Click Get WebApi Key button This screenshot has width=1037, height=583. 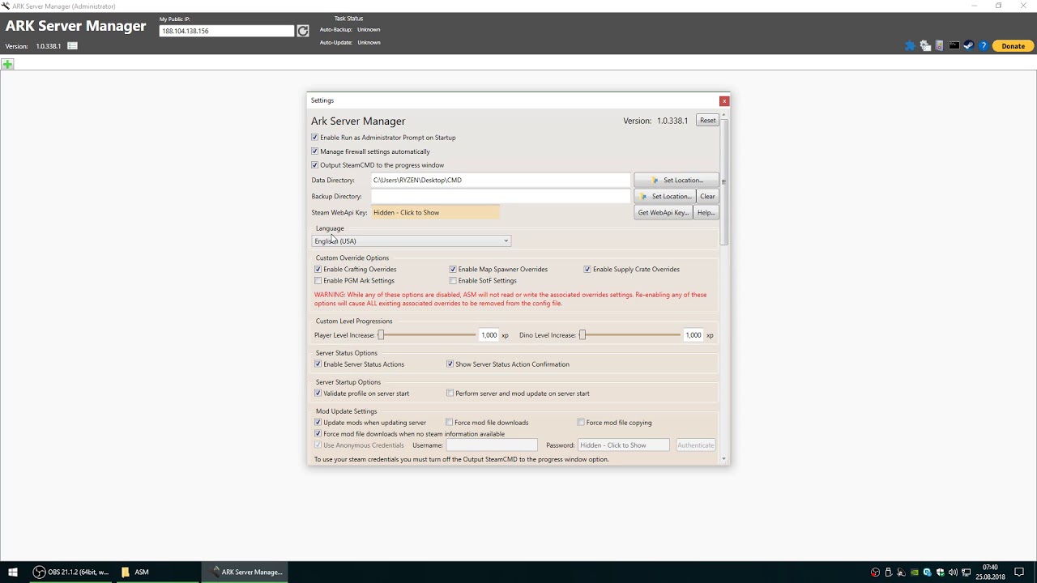click(663, 213)
